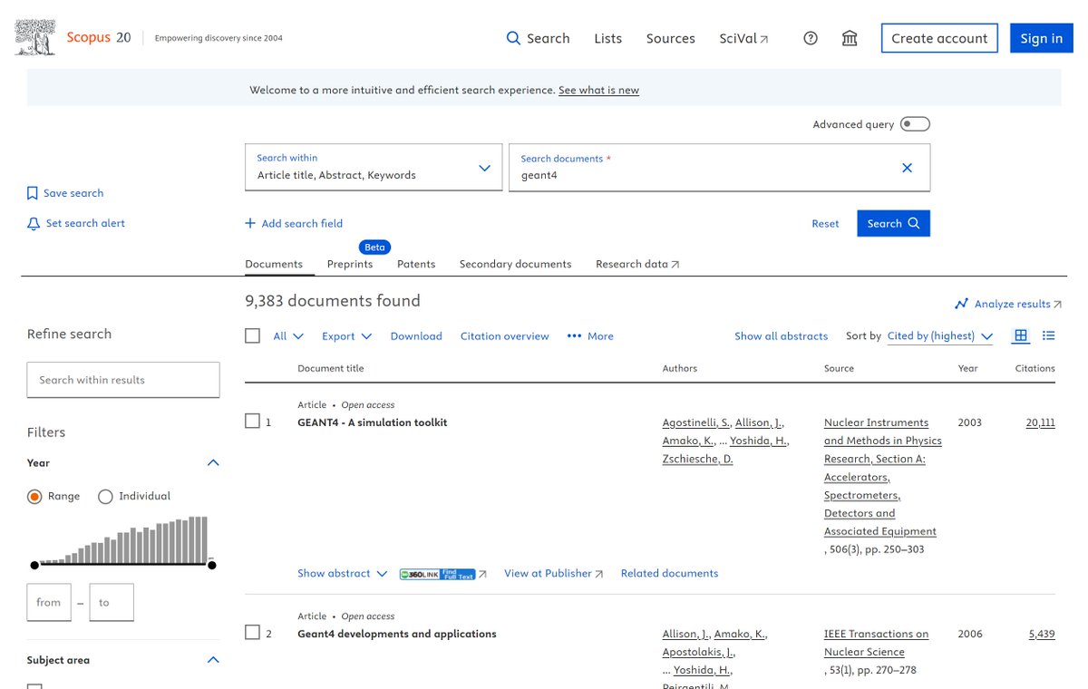This screenshot has height=689, width=1088.
Task: Open the 360 Link Find Full Text badge
Action: coord(437,574)
